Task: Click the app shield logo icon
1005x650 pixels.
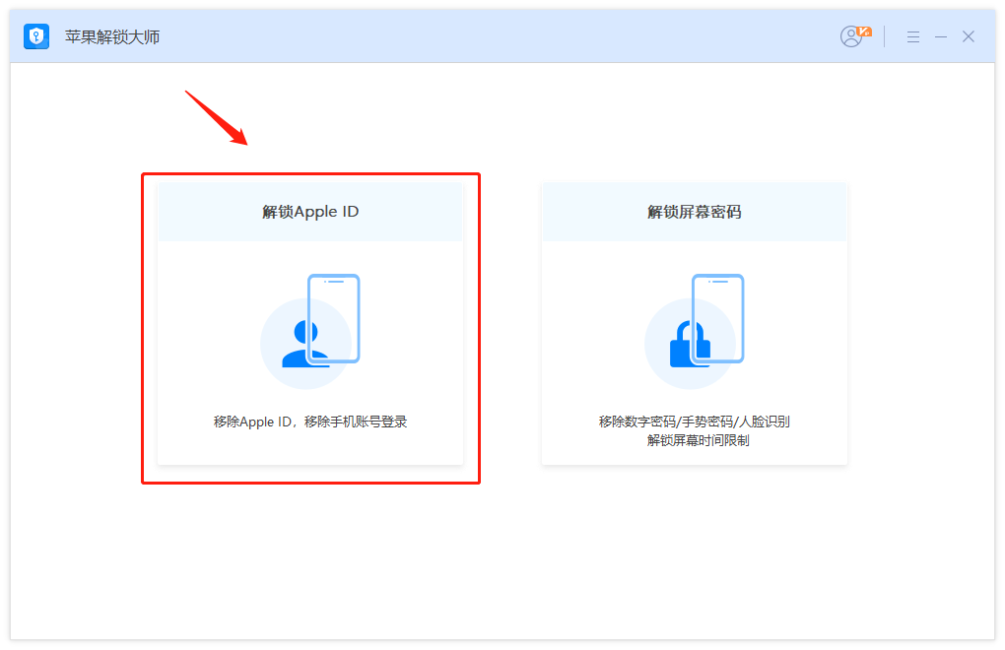Action: click(36, 36)
